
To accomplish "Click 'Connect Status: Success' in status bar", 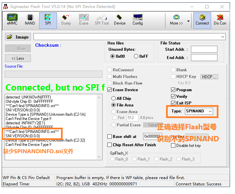I will 199,184.
